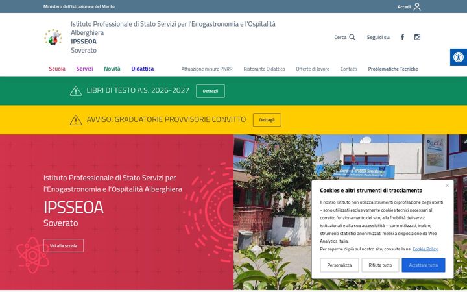
Task: Click large IPSSEOA hero title
Action: point(73,208)
